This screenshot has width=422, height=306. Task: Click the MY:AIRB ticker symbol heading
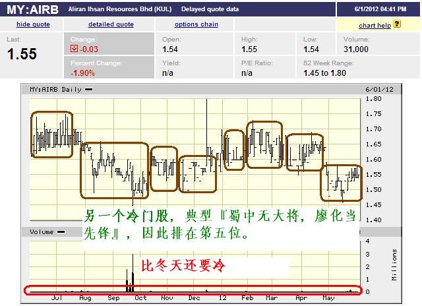[32, 10]
